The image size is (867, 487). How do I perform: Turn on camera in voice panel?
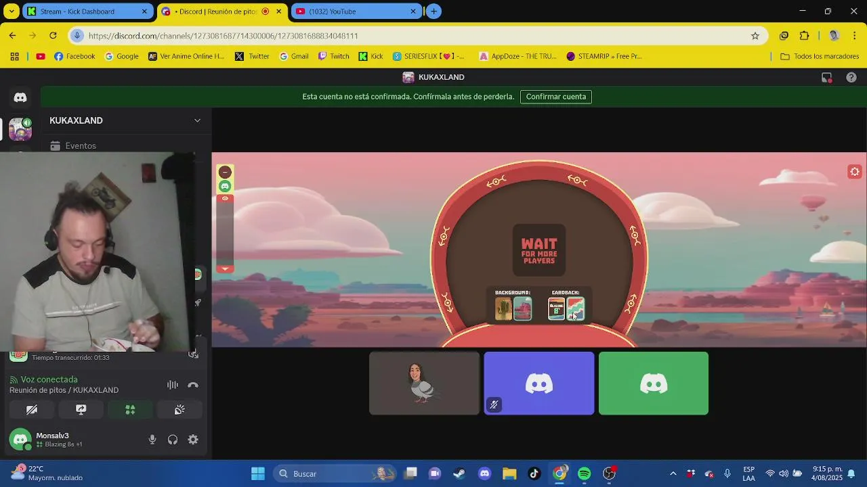[32, 410]
